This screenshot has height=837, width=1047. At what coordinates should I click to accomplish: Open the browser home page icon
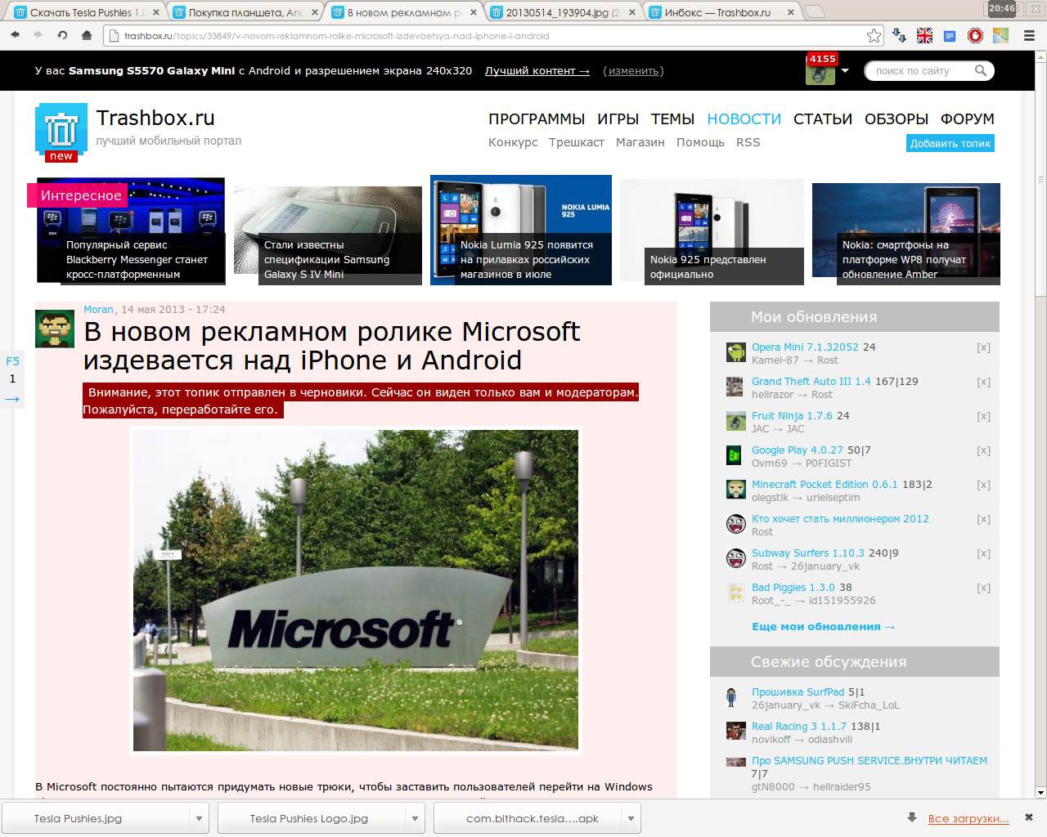[x=87, y=35]
